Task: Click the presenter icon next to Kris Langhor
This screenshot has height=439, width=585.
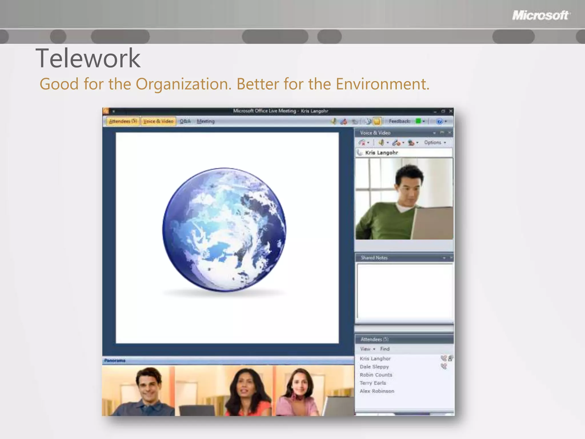Action: (x=450, y=358)
